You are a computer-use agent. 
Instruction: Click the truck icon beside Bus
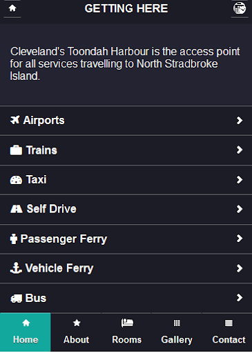[x=16, y=298]
